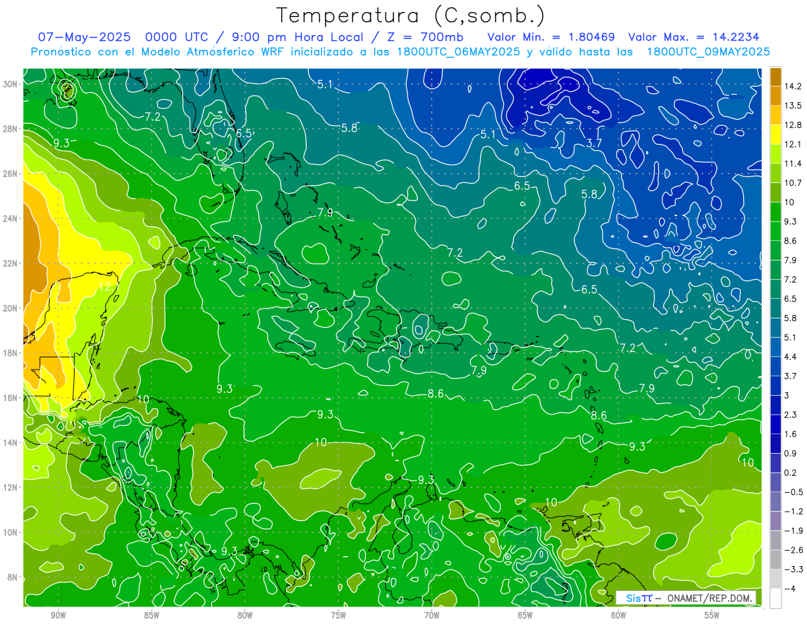Click the legend value "10.7"
Image resolution: width=807 pixels, height=624 pixels.
click(792, 183)
